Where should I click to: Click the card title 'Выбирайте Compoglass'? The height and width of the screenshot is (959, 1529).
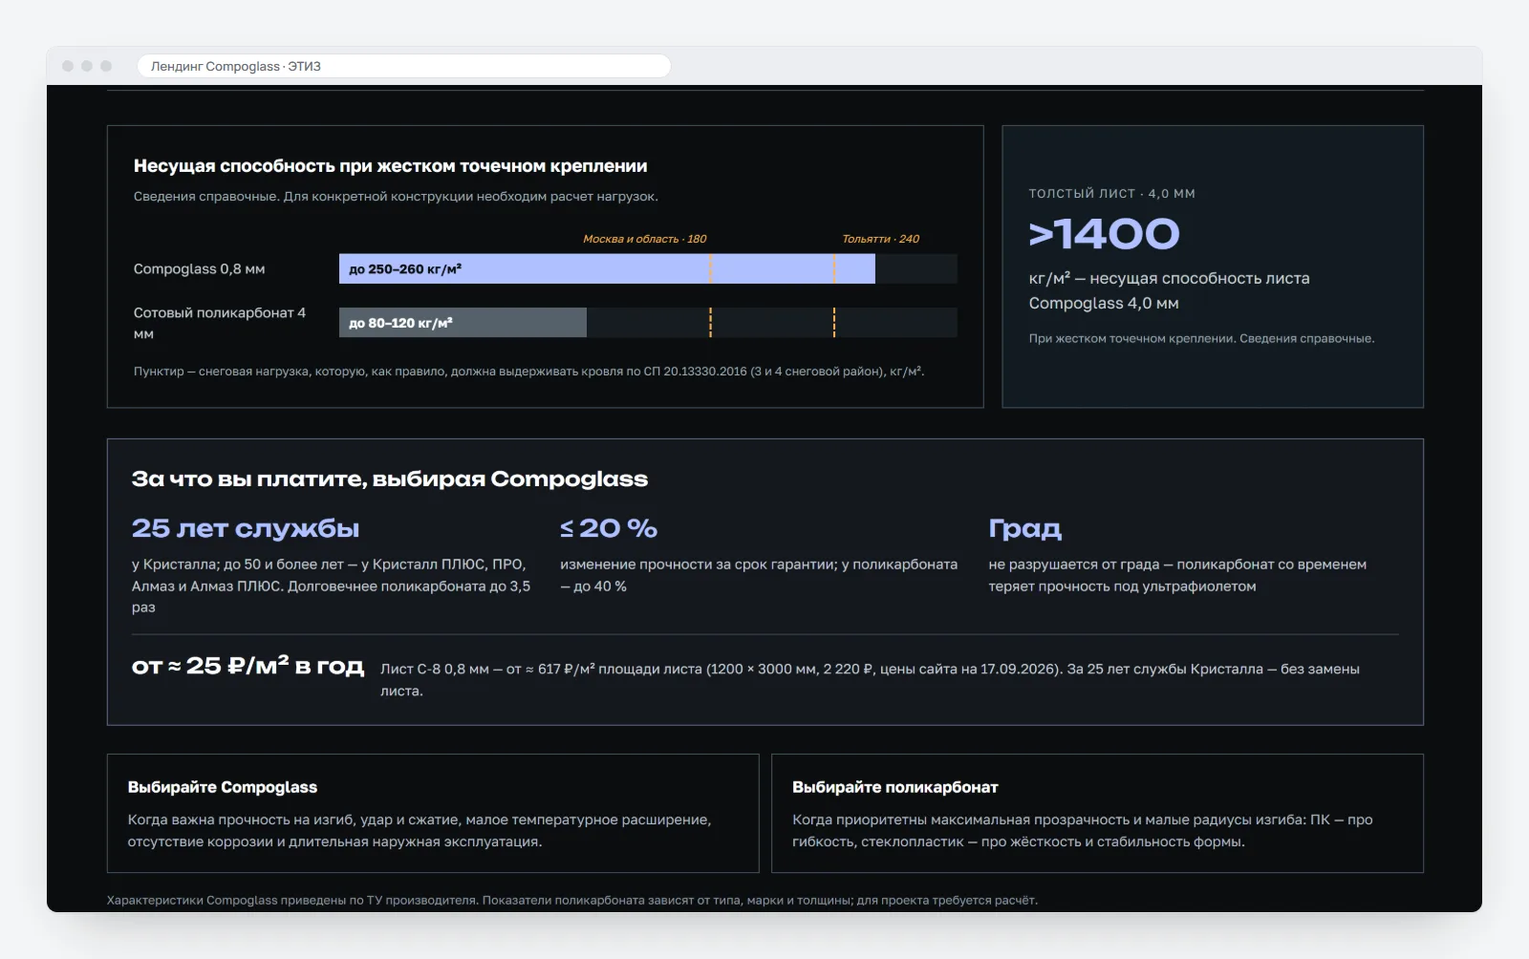click(x=223, y=787)
